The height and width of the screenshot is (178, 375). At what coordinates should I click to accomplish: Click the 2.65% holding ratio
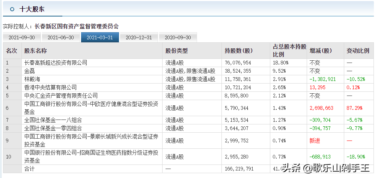[279, 88]
